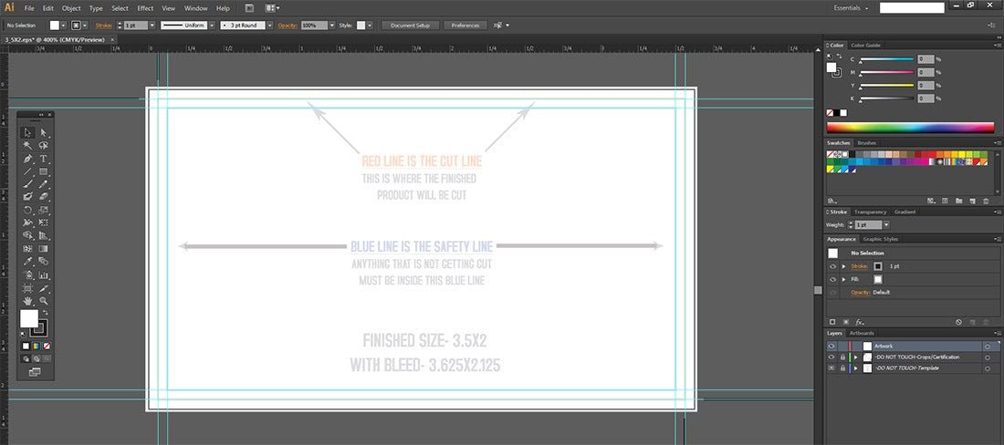Open the Essentials workspace dropdown
1004x445 pixels.
[851, 7]
